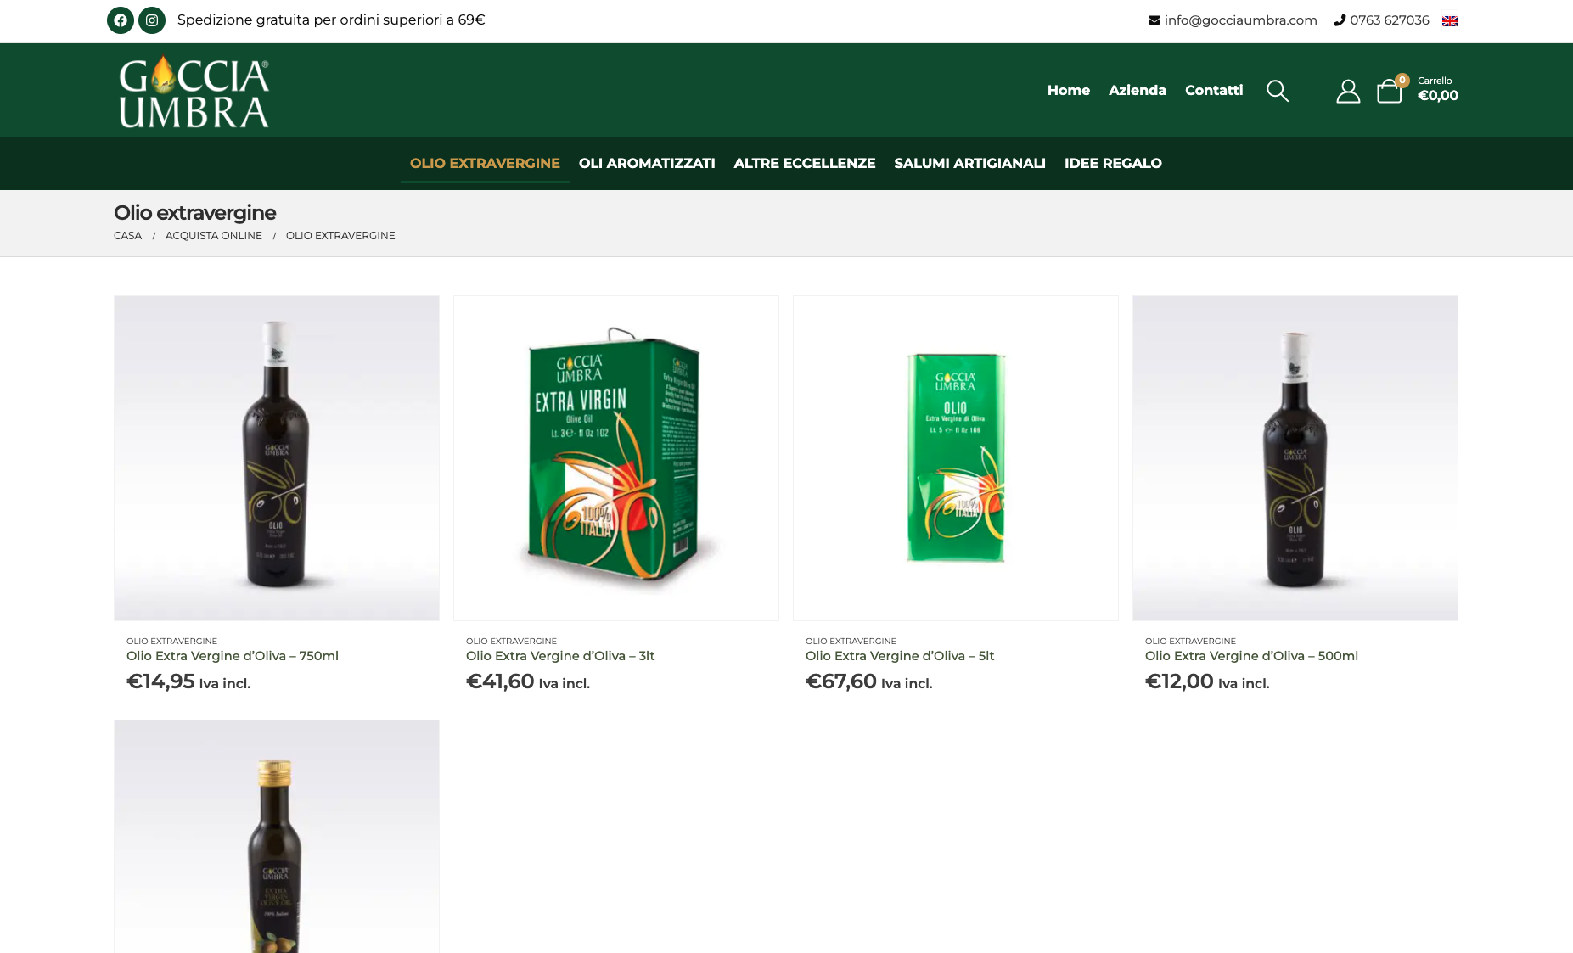This screenshot has height=953, width=1573.
Task: Open the 750ml olive oil bottle image
Action: point(277,458)
